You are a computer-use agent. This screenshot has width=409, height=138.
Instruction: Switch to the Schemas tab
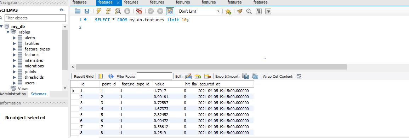click(x=39, y=94)
